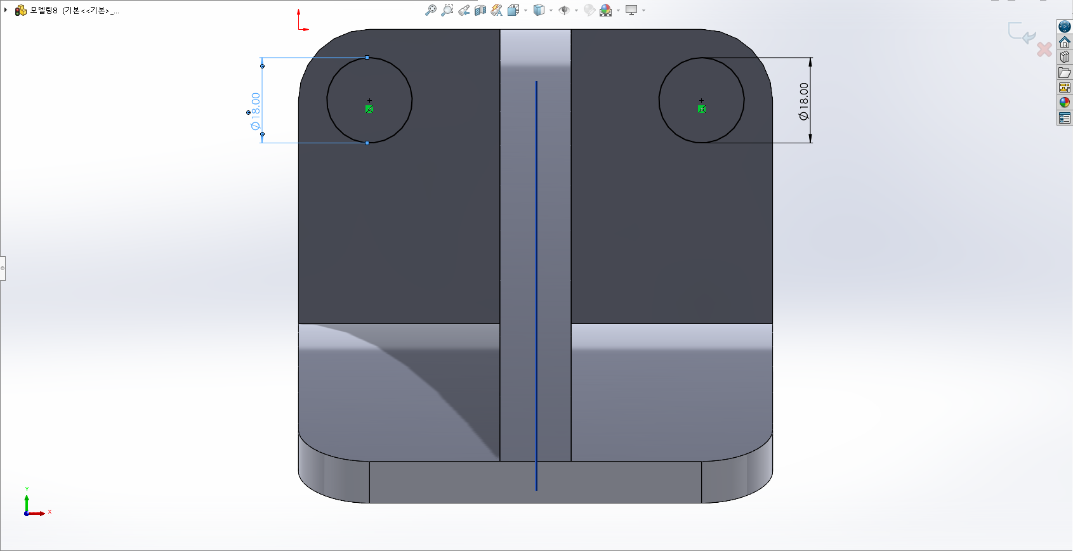This screenshot has width=1073, height=551.
Task: Open the Custom Properties task pane tab
Action: tap(1065, 118)
